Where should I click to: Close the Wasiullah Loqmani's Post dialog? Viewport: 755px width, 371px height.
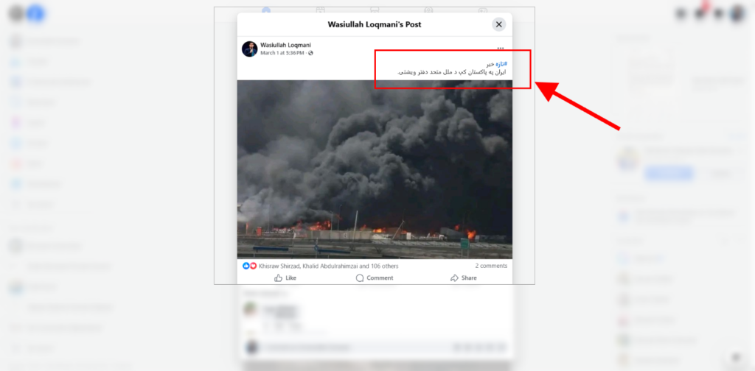[x=499, y=24]
